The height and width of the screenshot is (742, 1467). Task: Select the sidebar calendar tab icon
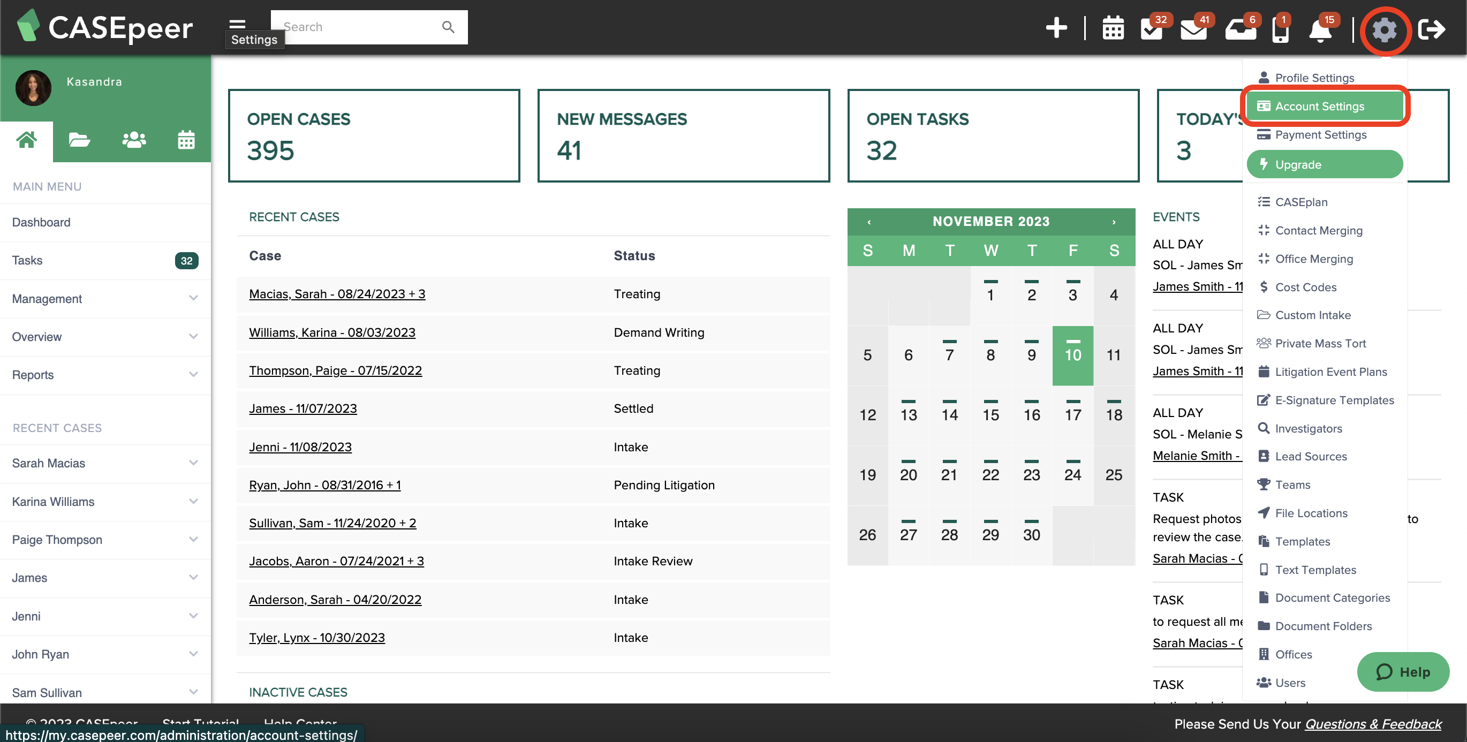(186, 140)
